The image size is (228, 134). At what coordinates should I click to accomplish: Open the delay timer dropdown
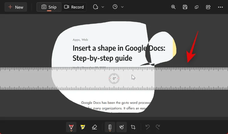118,7
